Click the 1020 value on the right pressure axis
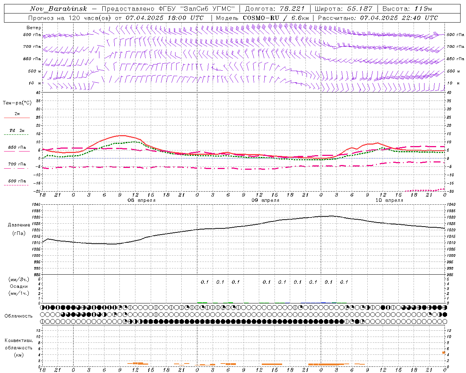This screenshot has width=466, height=373. 451,230
